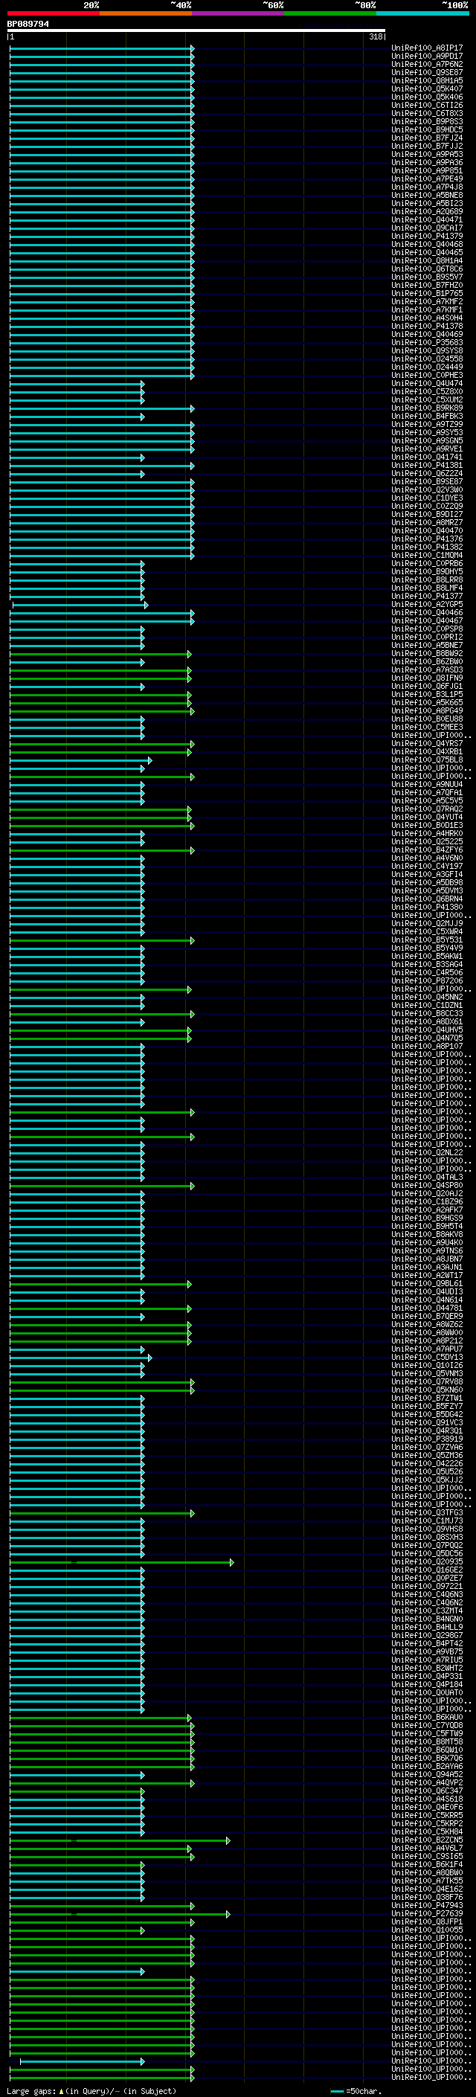Select hit label UniRef100_Q7RV88
Image resolution: width=476 pixels, height=2097 pixels.
[427, 1382]
